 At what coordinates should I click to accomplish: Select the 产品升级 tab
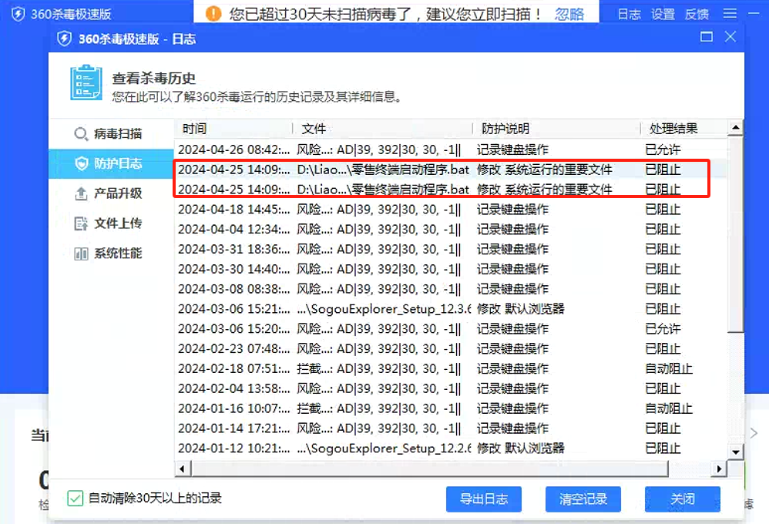111,193
